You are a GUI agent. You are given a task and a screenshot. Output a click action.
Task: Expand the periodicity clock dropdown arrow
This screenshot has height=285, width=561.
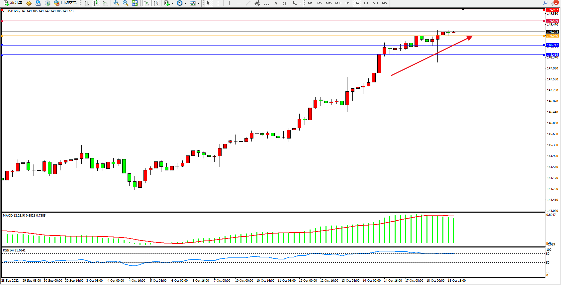[185, 3]
